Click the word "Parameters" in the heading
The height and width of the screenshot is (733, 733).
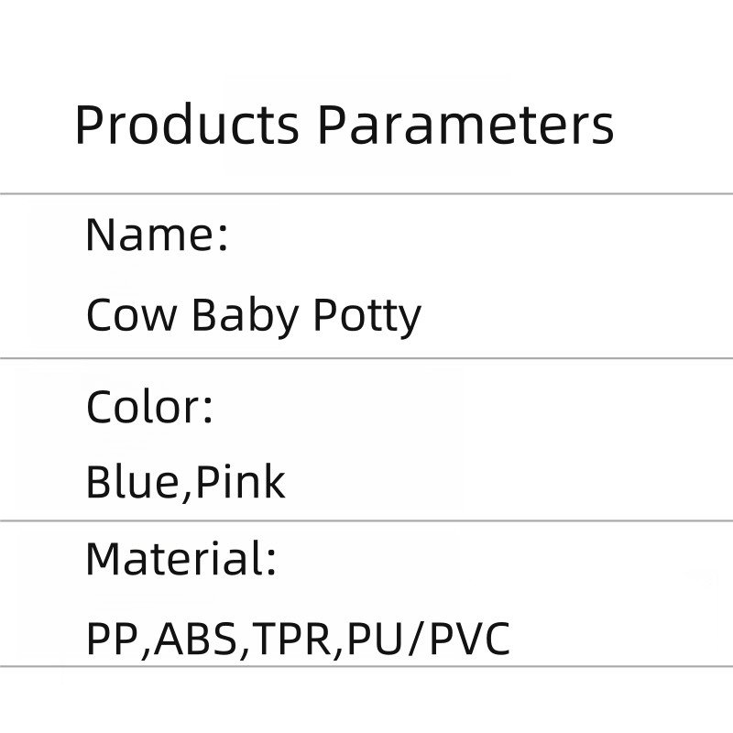point(465,126)
